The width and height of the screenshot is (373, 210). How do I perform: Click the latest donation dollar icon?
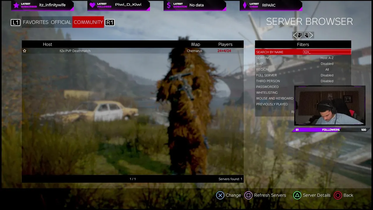pyautogui.click(x=169, y=5)
